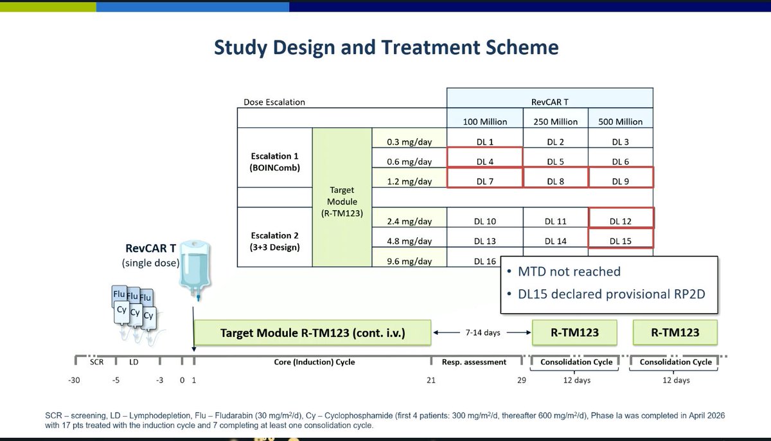
Task: Click the day 21 timeline marker
Action: pos(431,381)
